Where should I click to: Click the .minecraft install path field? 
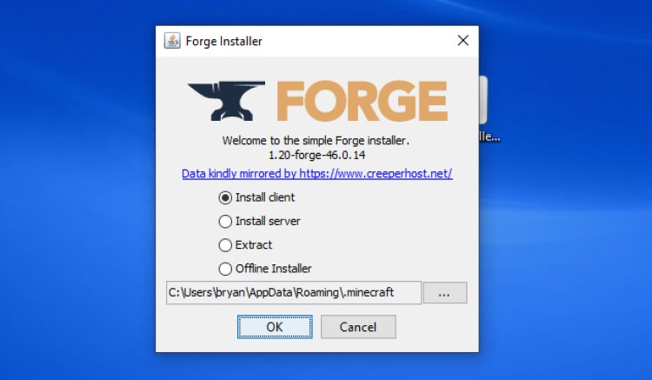point(294,293)
